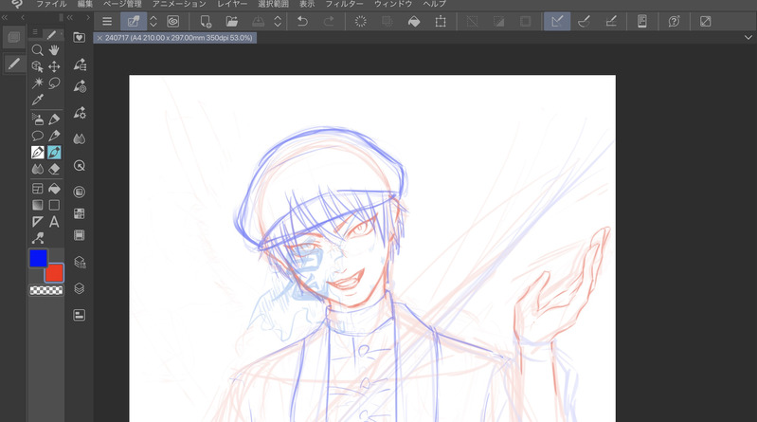This screenshot has width=757, height=422.
Task: Open the ページ管理 menu
Action: (x=122, y=4)
